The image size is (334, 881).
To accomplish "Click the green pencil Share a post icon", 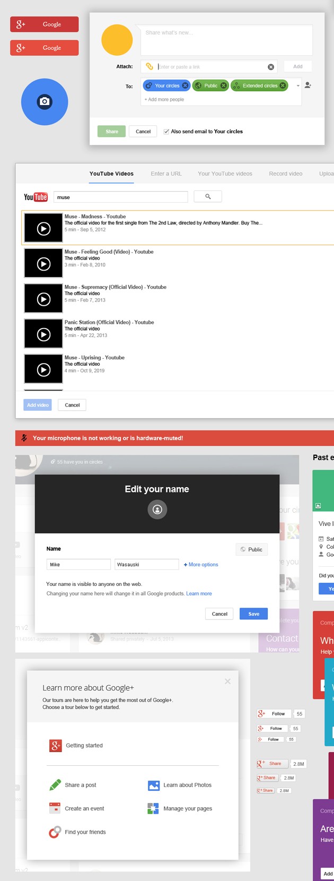I will click(x=55, y=784).
